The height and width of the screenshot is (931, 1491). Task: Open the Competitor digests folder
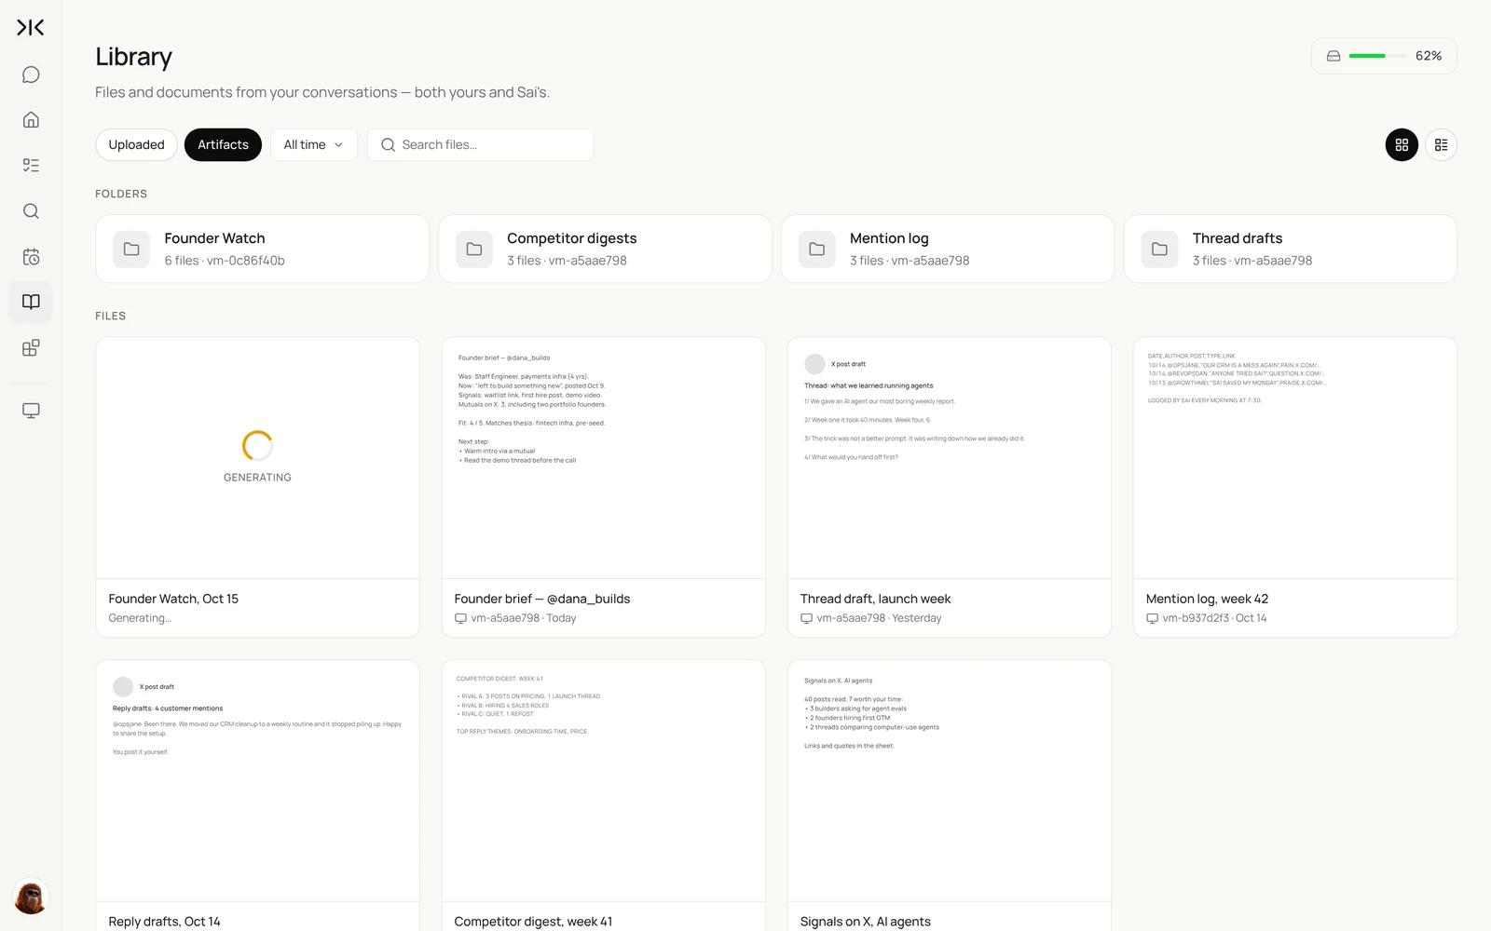click(605, 250)
